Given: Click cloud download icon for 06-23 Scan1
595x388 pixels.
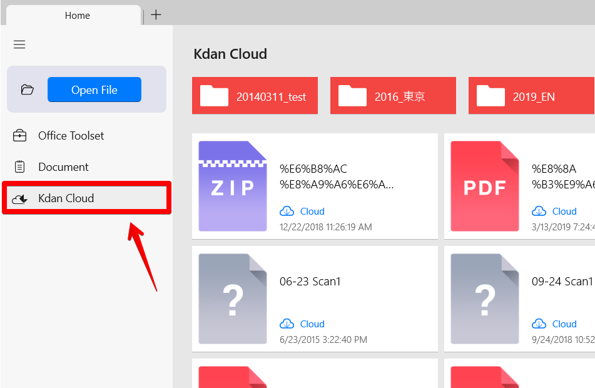Looking at the screenshot, I should (x=287, y=324).
